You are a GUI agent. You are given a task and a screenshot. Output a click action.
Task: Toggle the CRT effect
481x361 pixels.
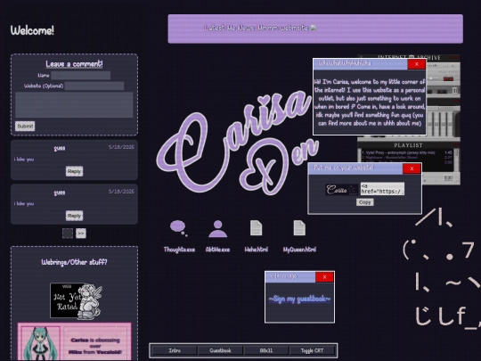(312, 350)
